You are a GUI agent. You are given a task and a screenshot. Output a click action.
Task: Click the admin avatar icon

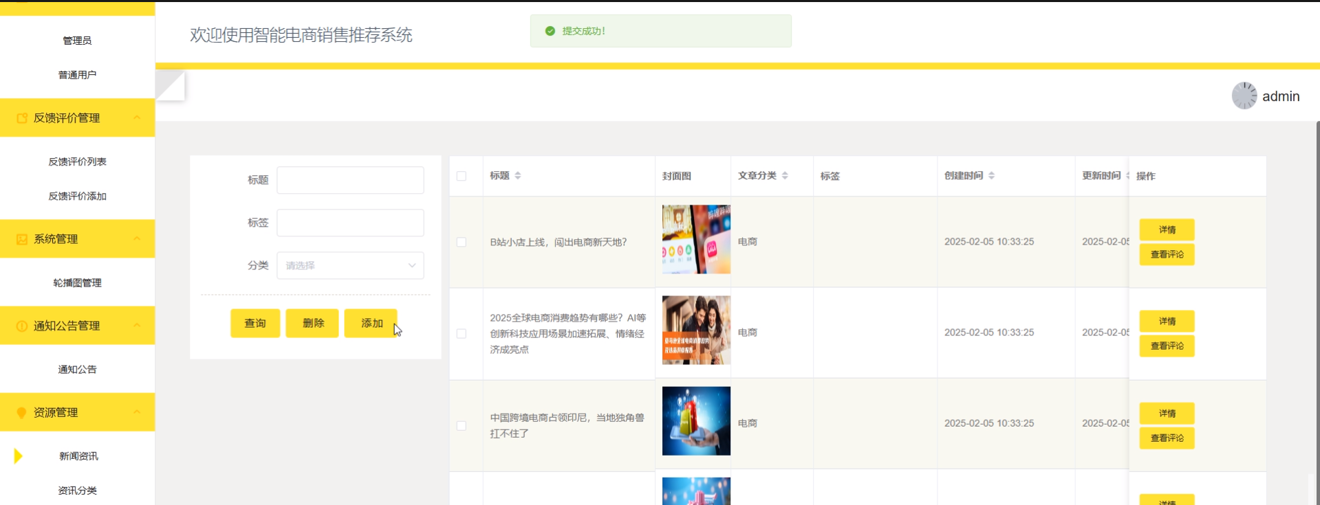pyautogui.click(x=1244, y=96)
